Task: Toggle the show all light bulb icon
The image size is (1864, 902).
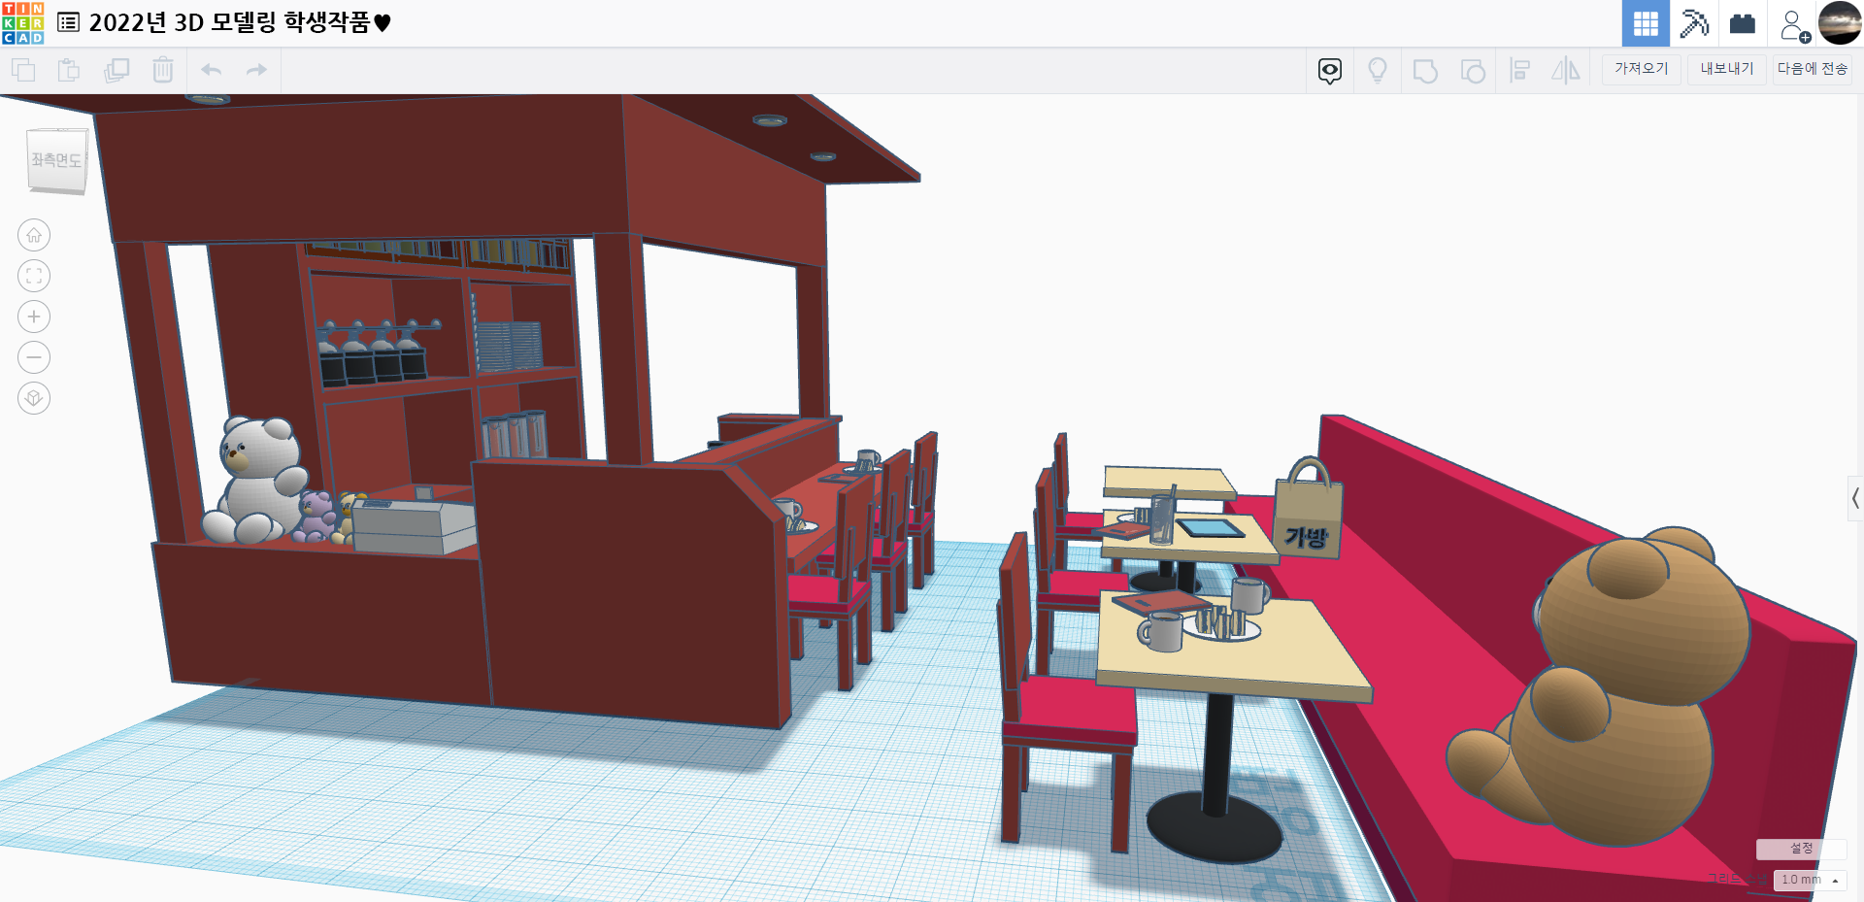Action: point(1377,71)
